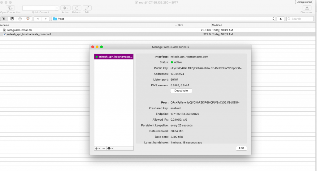This screenshot has width=317, height=171.
Task: Open the Quick Connect combo box
Action: pos(41,8)
